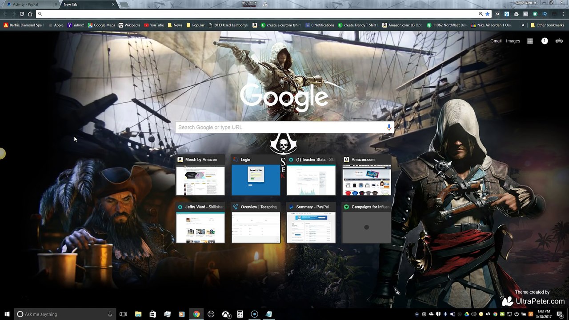Open Windows Defender shield tray icon
The width and height of the screenshot is (569, 320).
[438, 314]
